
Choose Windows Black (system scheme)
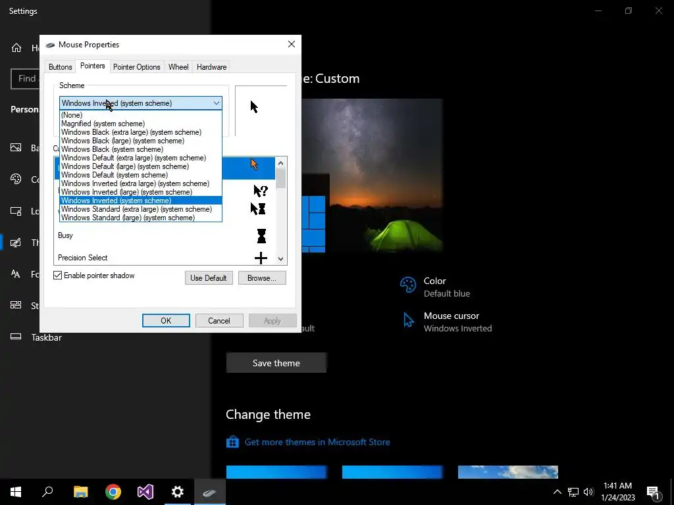(x=141, y=149)
